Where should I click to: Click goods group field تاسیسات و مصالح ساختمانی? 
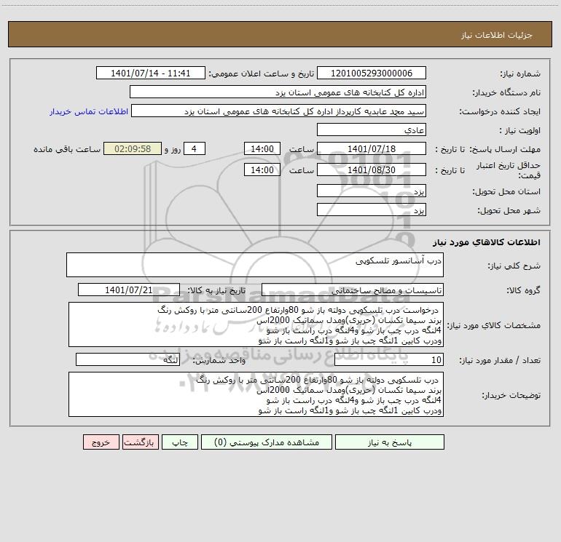[353, 290]
